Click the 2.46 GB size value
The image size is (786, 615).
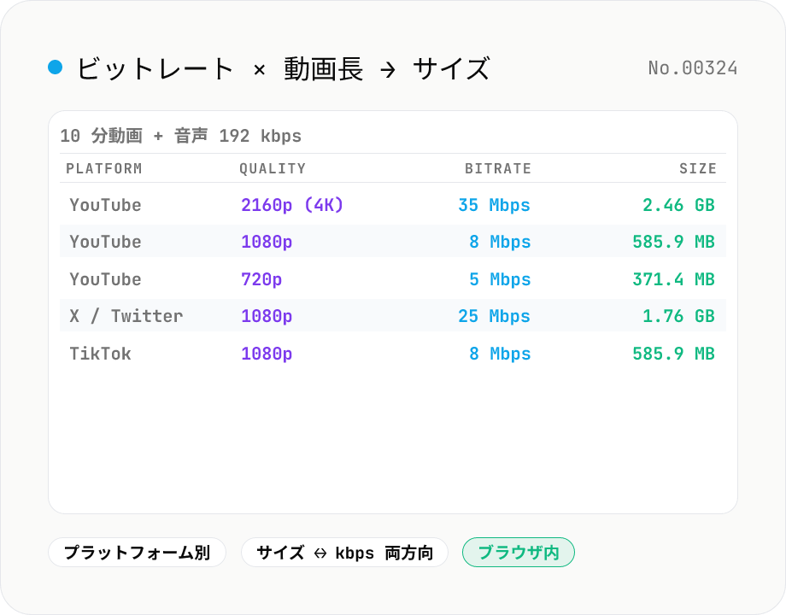[678, 205]
